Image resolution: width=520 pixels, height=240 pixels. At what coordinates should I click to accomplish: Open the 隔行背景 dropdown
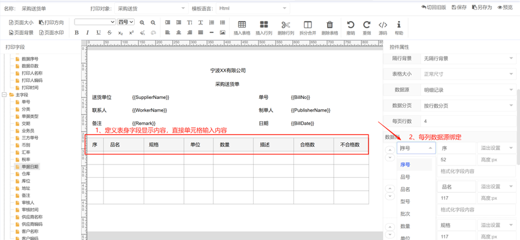point(468,59)
